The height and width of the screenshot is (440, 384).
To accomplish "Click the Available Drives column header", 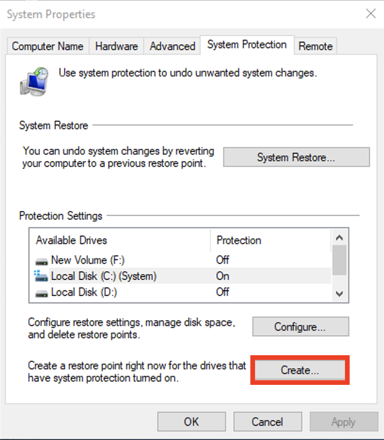I will pyautogui.click(x=72, y=240).
